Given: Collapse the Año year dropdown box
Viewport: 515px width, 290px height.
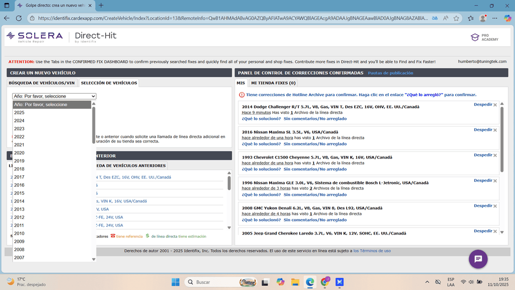Looking at the screenshot, I should (54, 96).
